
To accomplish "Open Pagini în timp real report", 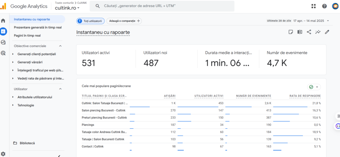I will point(27,35).
